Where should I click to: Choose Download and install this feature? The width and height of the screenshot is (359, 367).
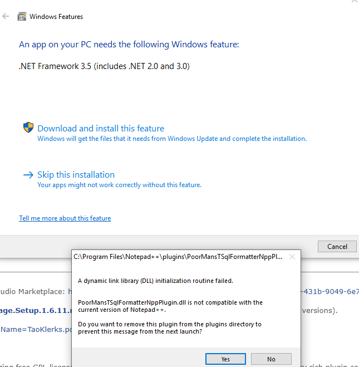(101, 128)
